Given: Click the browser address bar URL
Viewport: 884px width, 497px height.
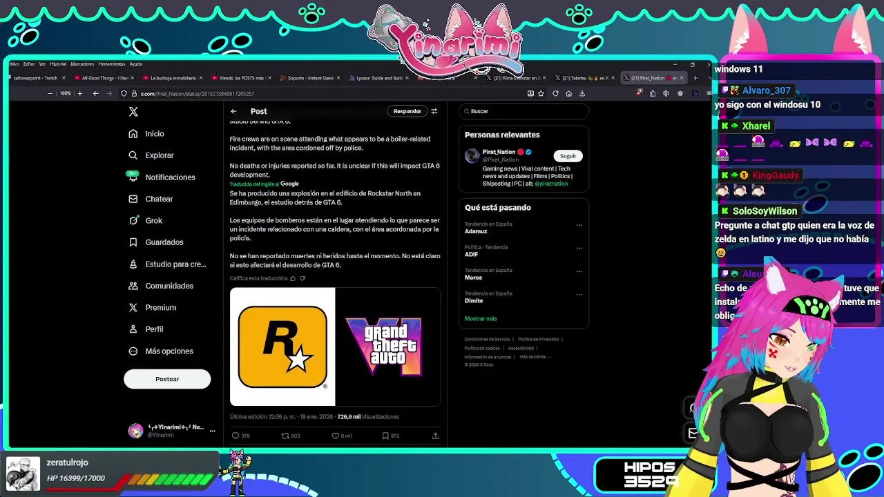Looking at the screenshot, I should 198,94.
